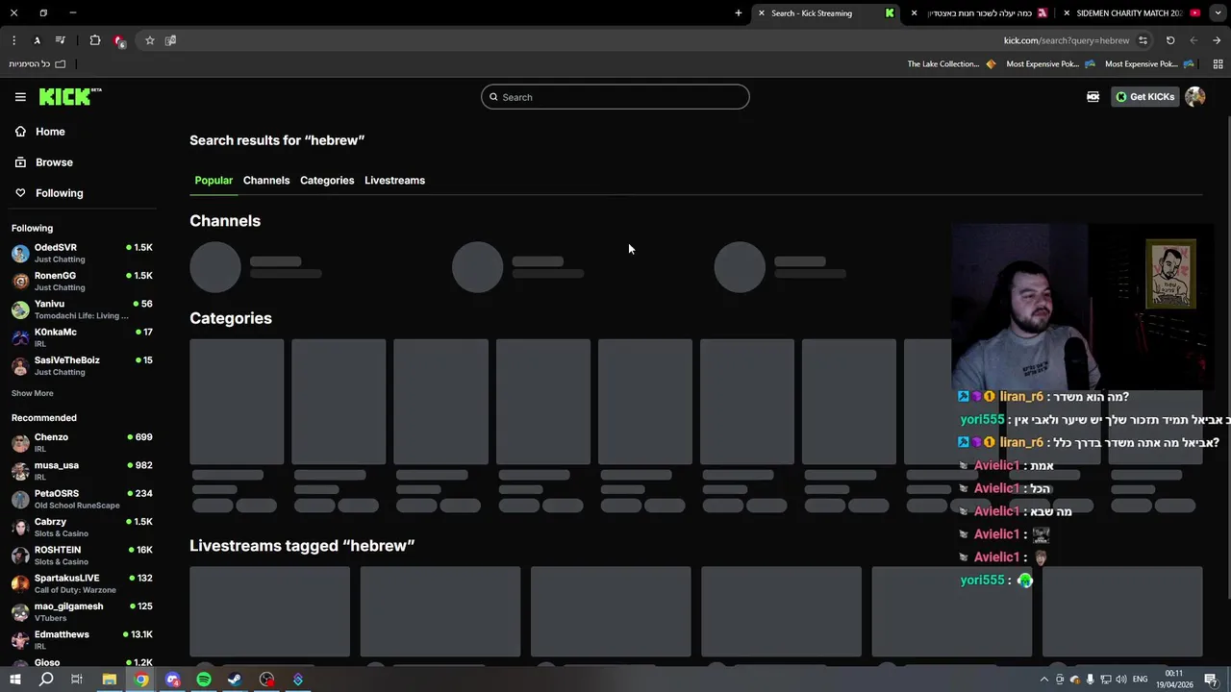Switch to the Hebrew-titled browser tab

(x=978, y=13)
